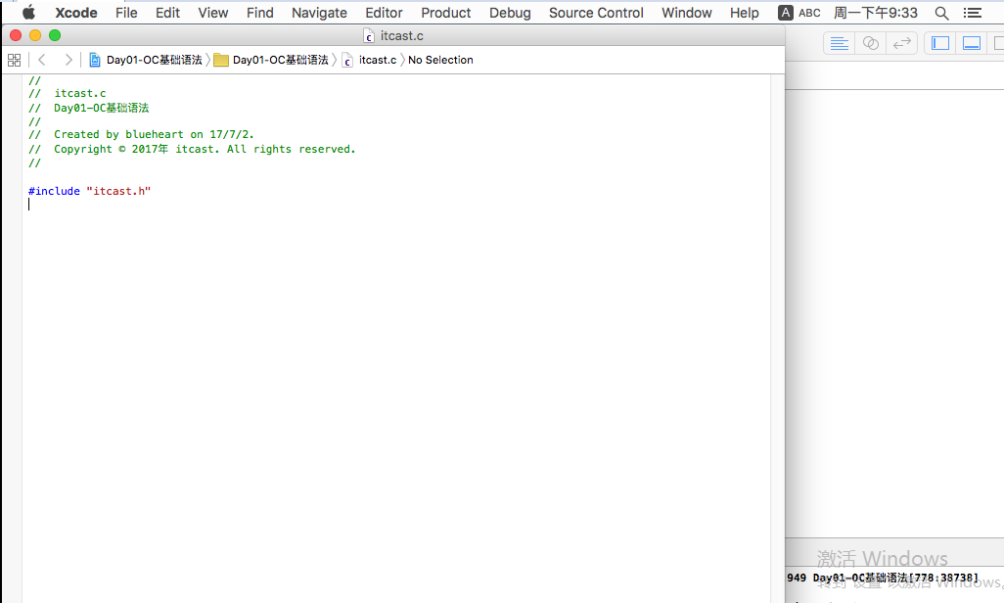Open the Window menu
Screen dimensions: 1004x603
[x=686, y=13]
